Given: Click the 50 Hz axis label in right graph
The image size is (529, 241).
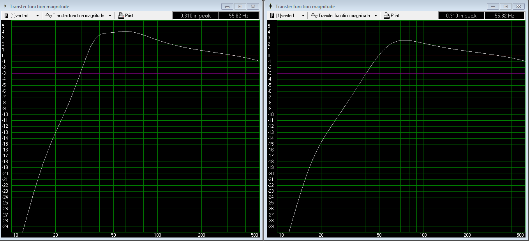Looking at the screenshot, I should tap(379, 235).
